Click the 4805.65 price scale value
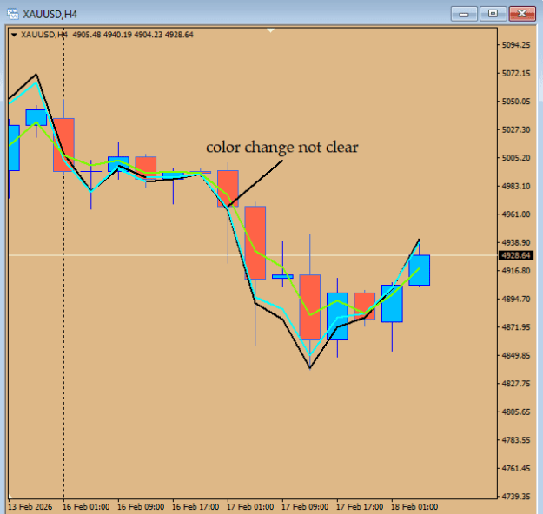Screen dimensions: 543x514 (516, 412)
